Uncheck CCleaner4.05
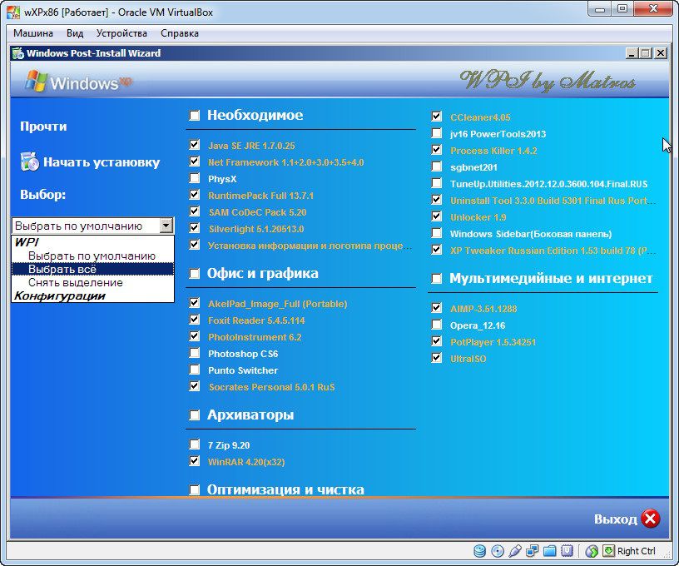The height and width of the screenshot is (566, 679). point(437,117)
